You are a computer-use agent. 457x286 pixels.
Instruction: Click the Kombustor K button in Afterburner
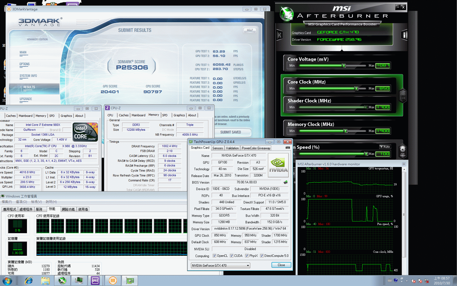click(279, 35)
